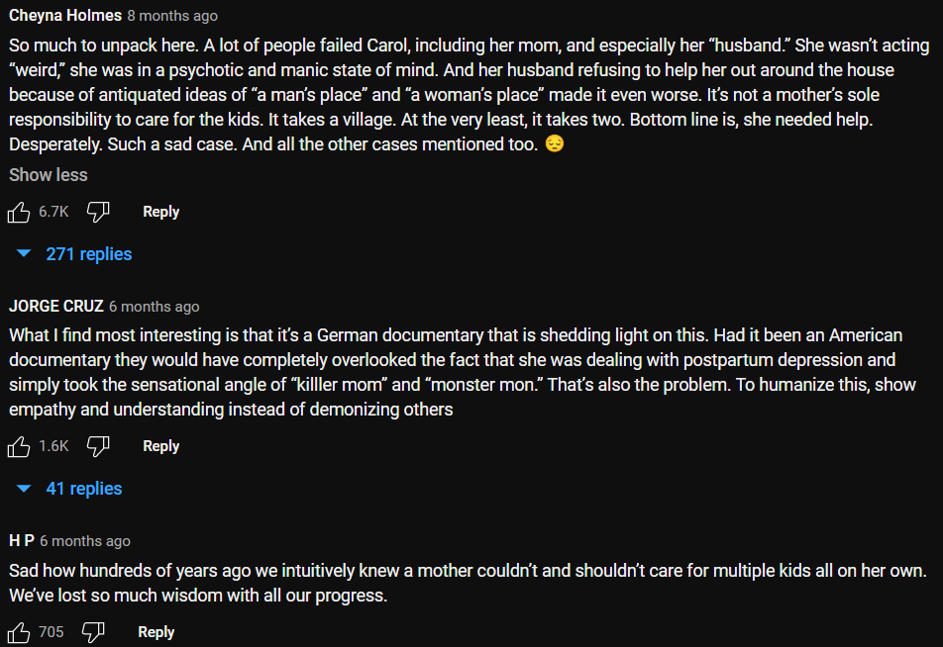Reply to Cheyna Holmes' comment

point(160,212)
